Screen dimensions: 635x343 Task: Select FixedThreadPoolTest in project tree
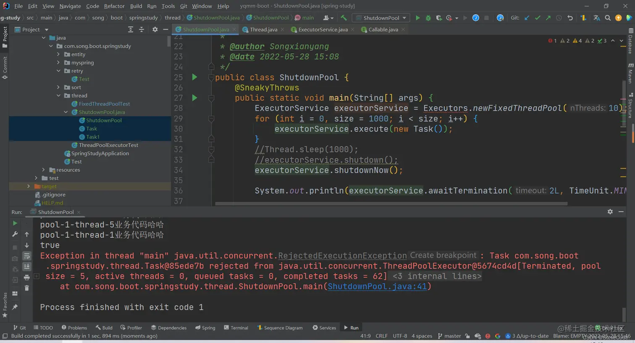[x=104, y=104]
